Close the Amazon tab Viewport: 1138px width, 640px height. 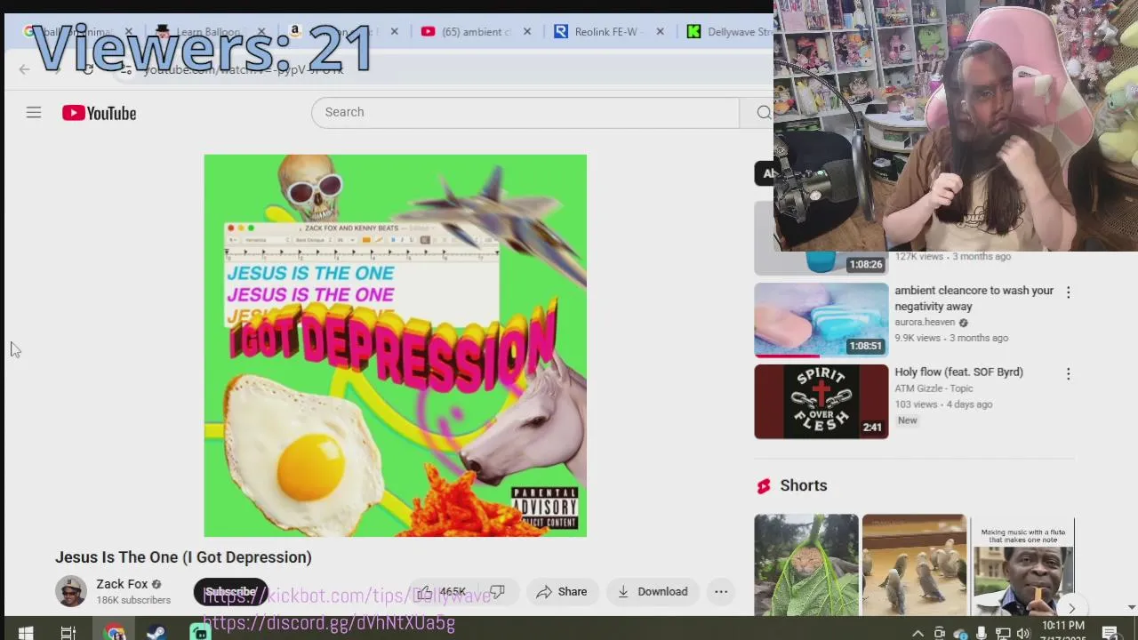(x=395, y=32)
